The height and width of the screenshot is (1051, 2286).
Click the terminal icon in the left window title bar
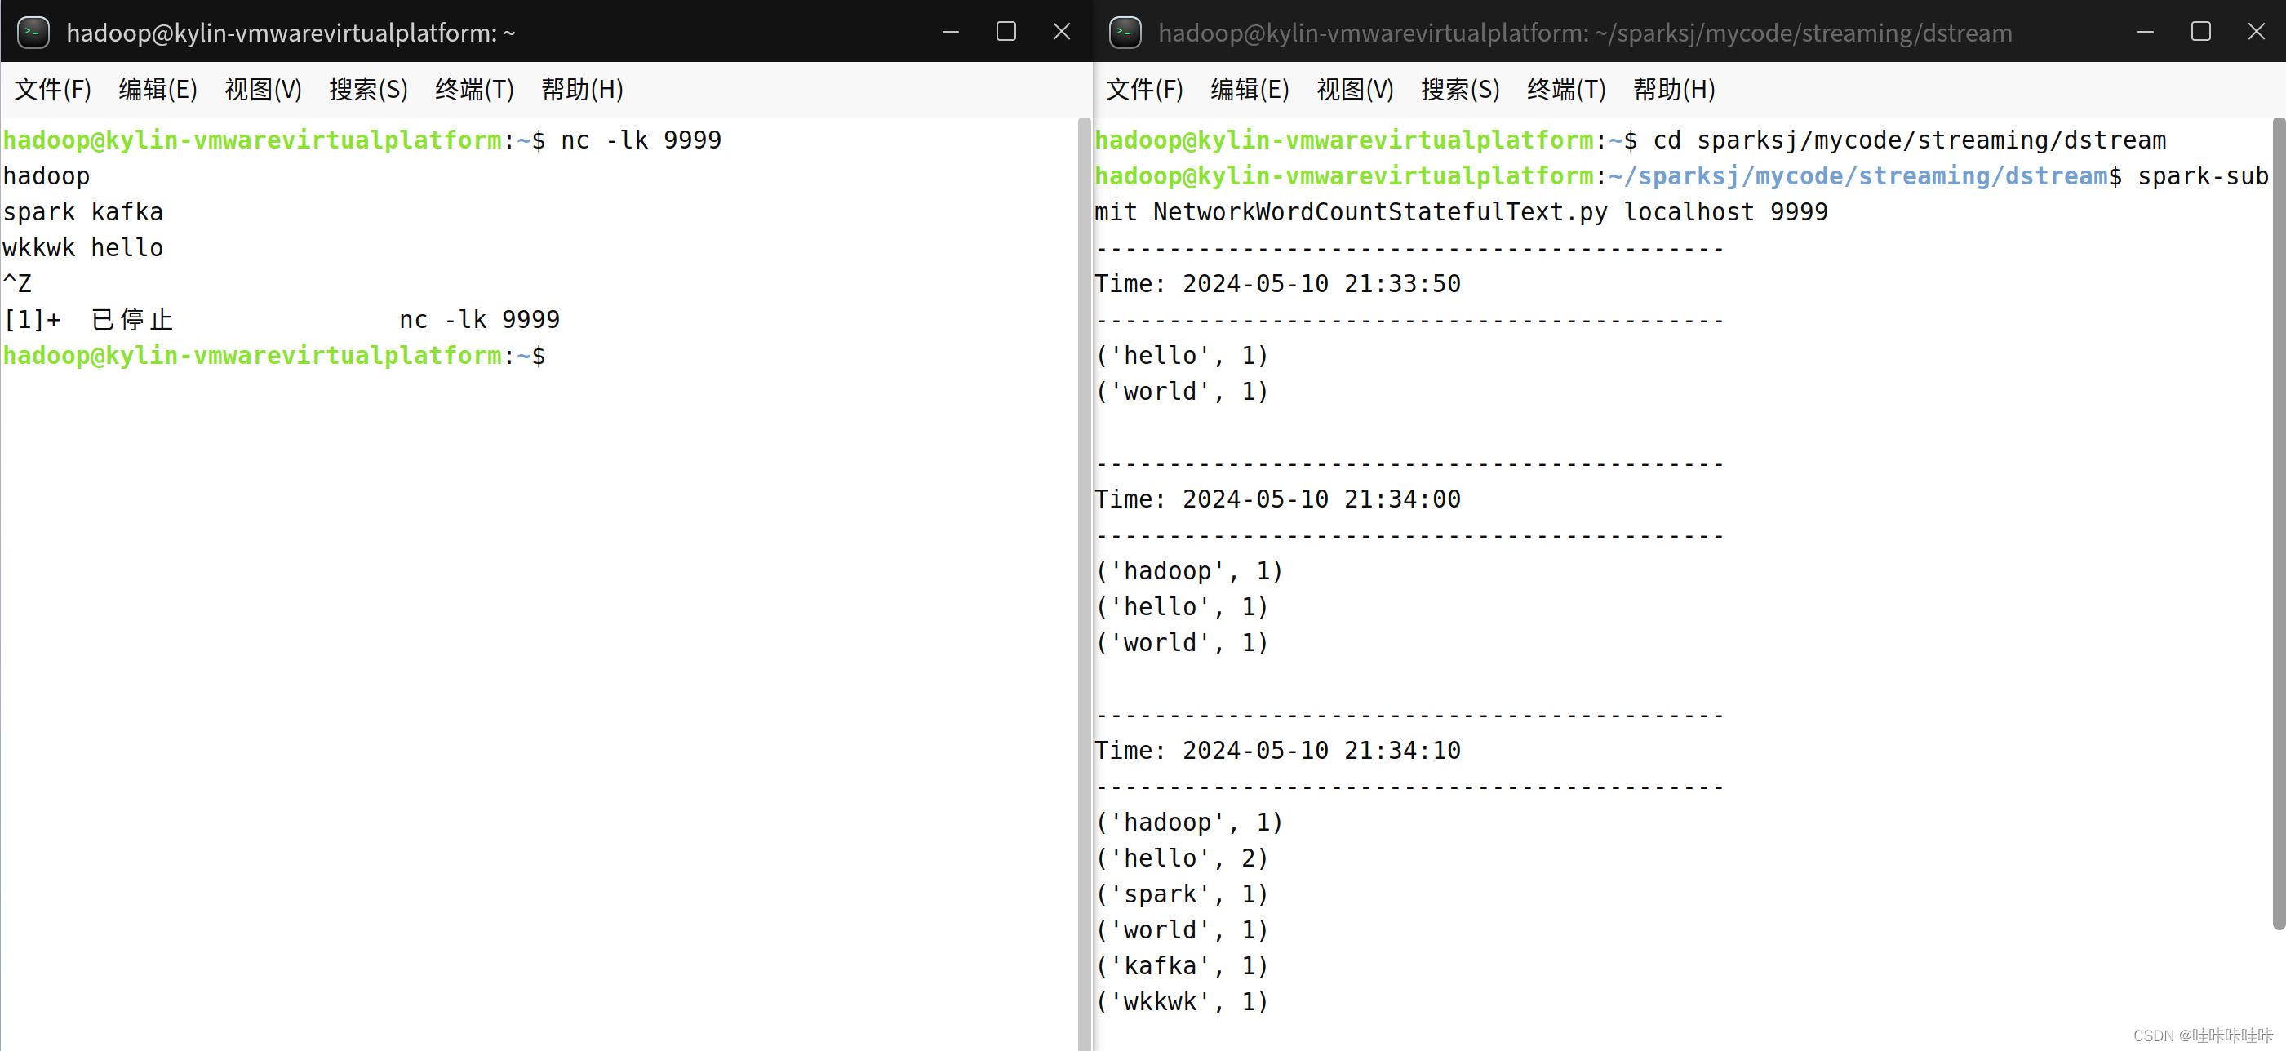click(x=33, y=32)
